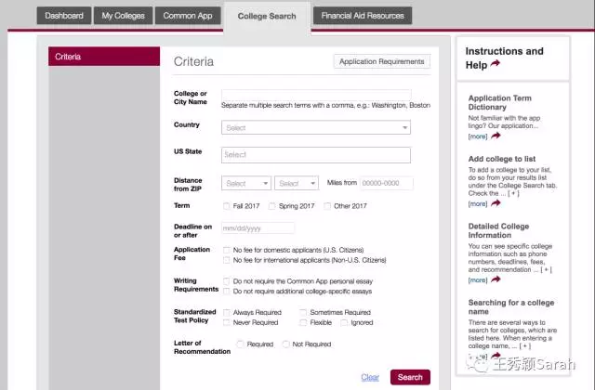Click the Application Term Dictionary heading
The width and height of the screenshot is (595, 390).
500,102
